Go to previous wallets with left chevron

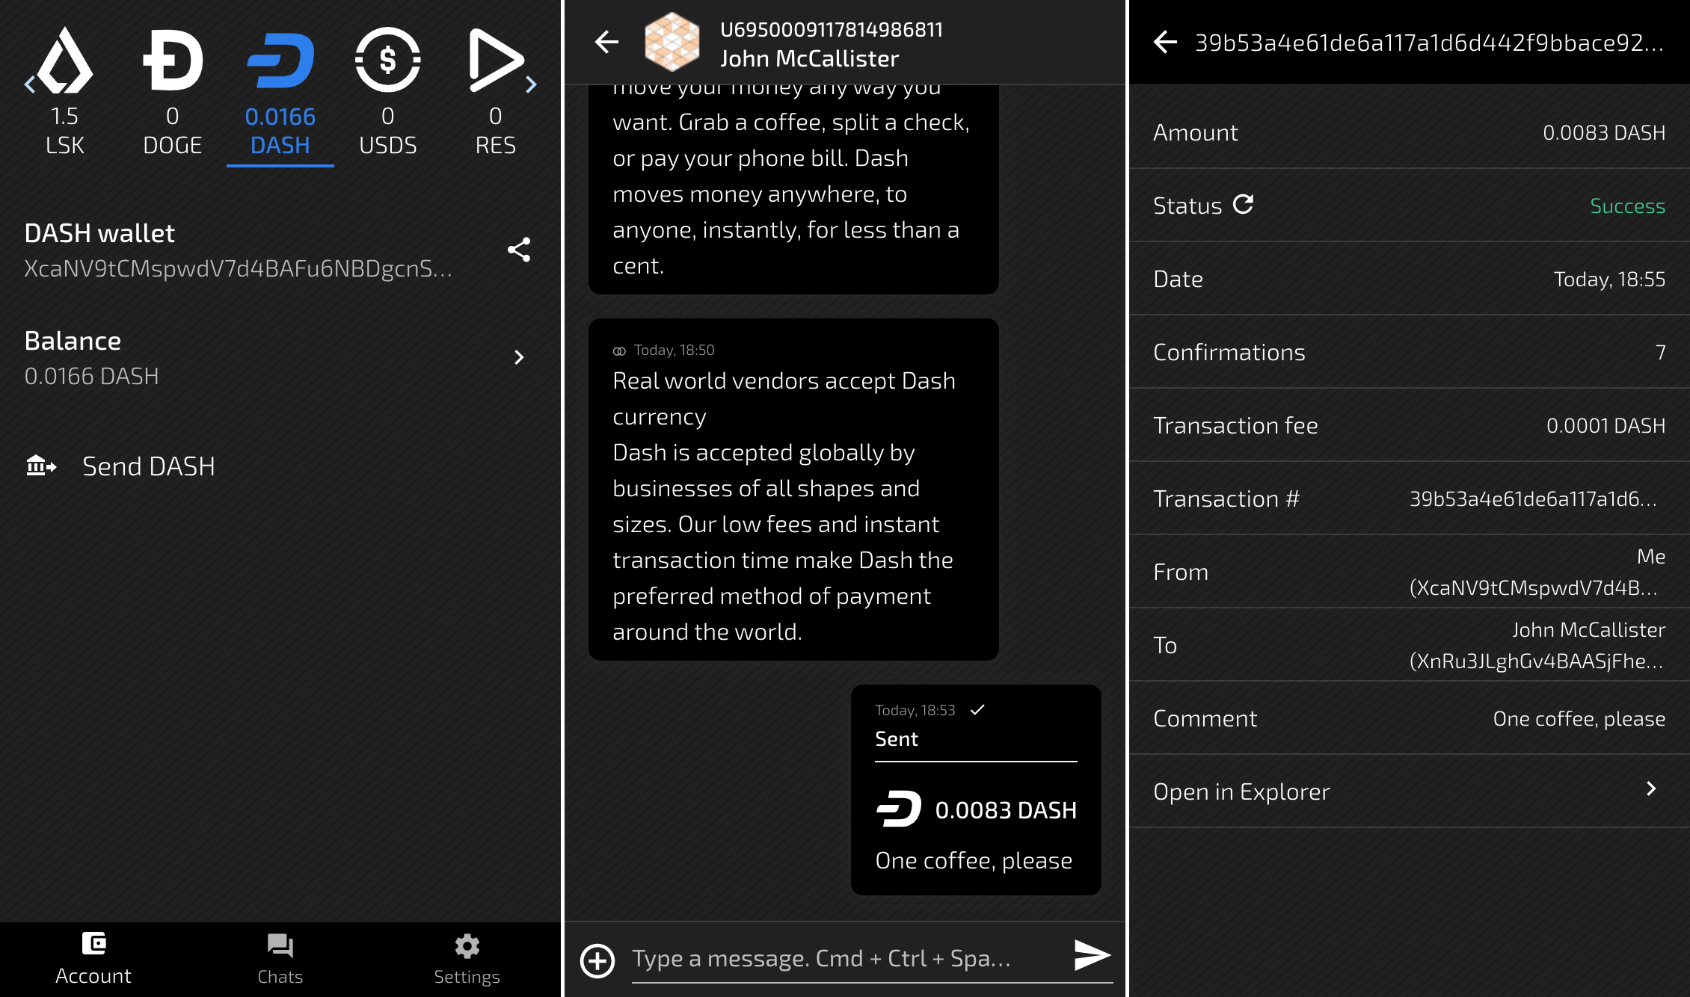click(30, 84)
